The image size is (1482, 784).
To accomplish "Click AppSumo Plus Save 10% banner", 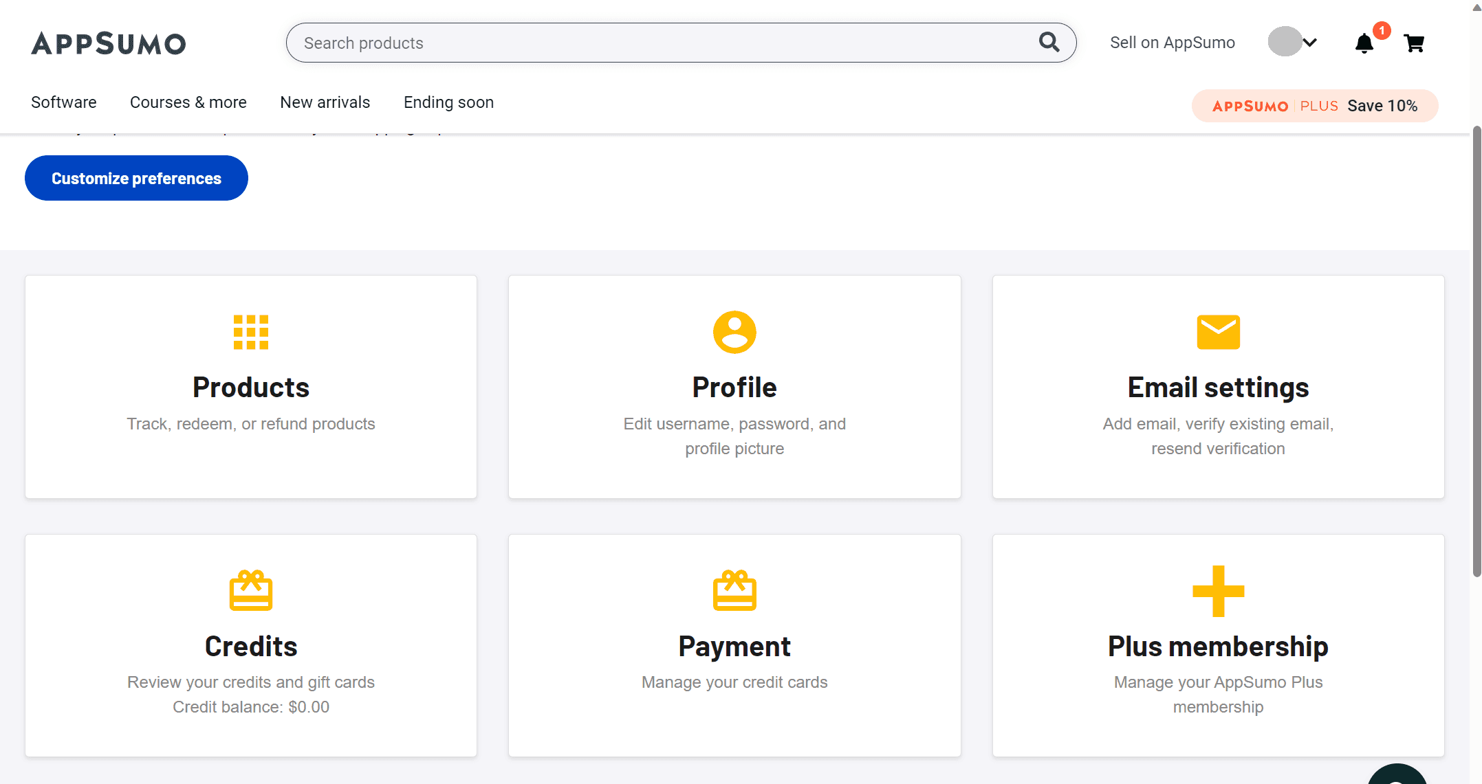I will click(x=1315, y=106).
